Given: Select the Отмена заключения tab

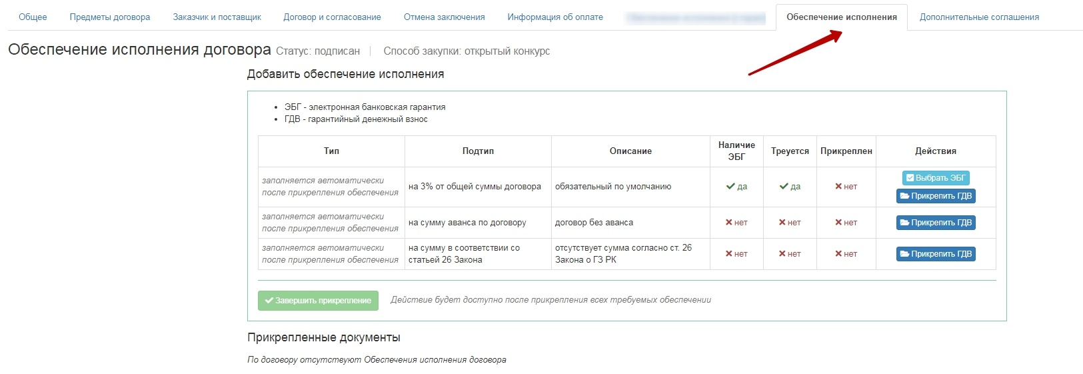Looking at the screenshot, I should 444,17.
